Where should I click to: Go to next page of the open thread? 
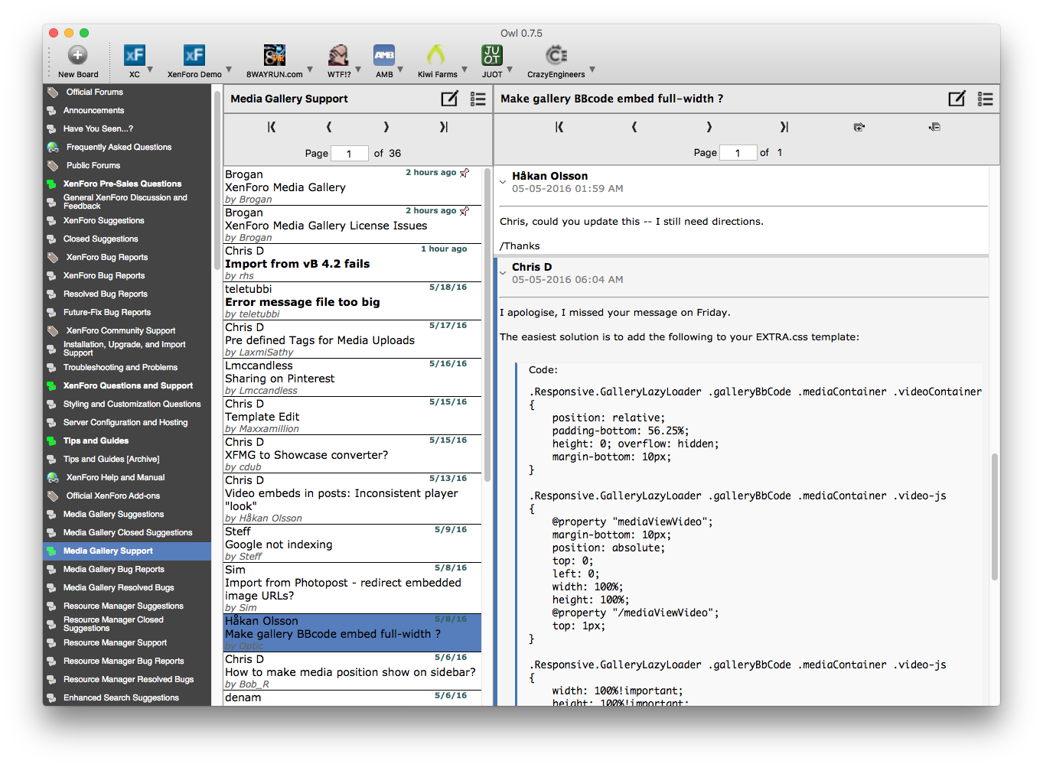tap(709, 127)
